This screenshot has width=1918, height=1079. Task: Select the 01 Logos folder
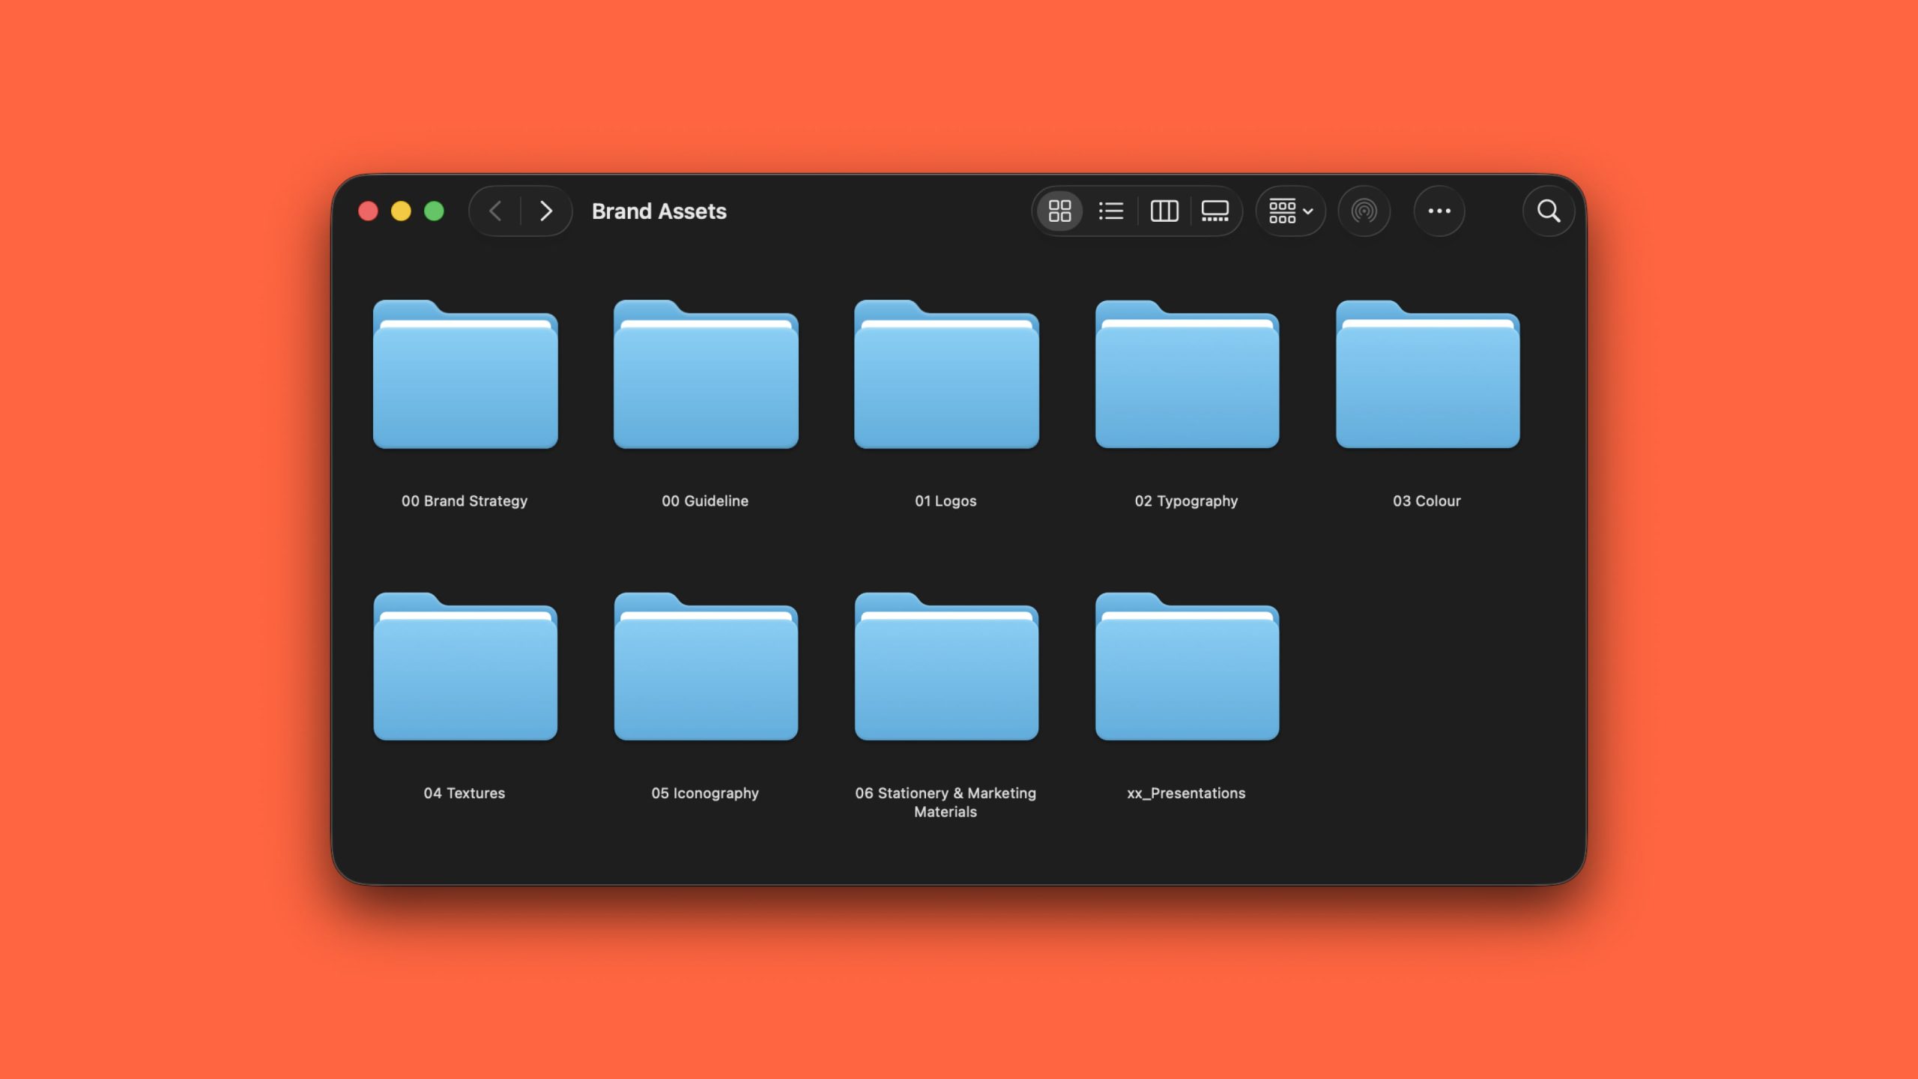pyautogui.click(x=946, y=376)
